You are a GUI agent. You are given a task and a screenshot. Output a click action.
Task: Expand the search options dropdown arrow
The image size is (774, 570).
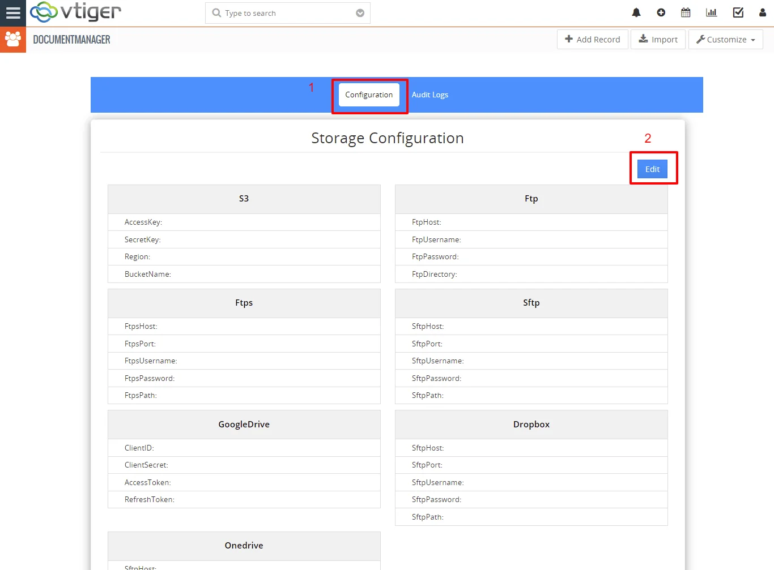360,13
